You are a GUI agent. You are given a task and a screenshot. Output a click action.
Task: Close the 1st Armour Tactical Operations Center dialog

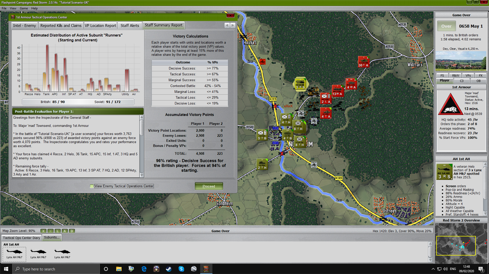click(230, 15)
